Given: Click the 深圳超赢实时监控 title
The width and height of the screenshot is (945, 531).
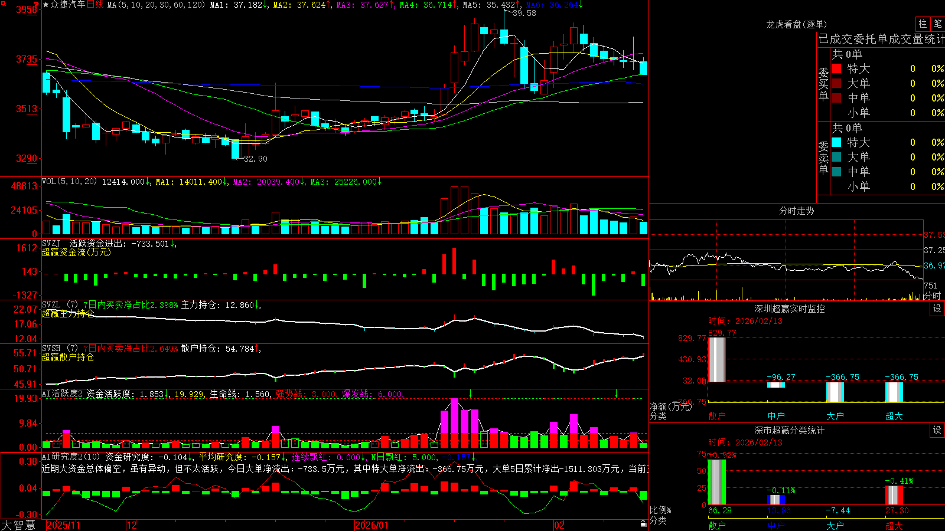Looking at the screenshot, I should pyautogui.click(x=789, y=309).
